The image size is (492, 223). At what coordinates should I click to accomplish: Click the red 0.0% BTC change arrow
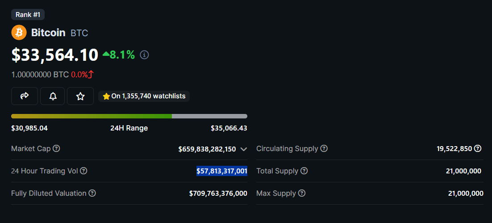pyautogui.click(x=91, y=75)
